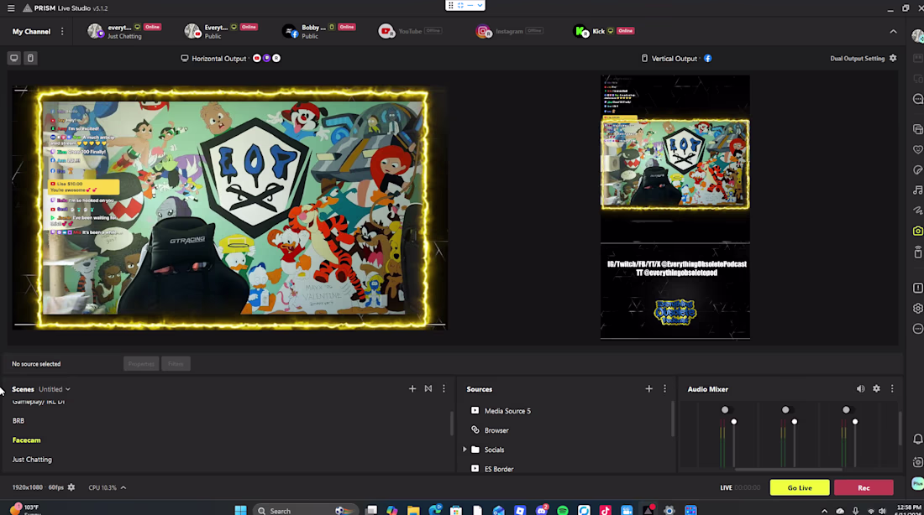
Task: Open the layered windows icon in right sidebar
Action: point(917,129)
